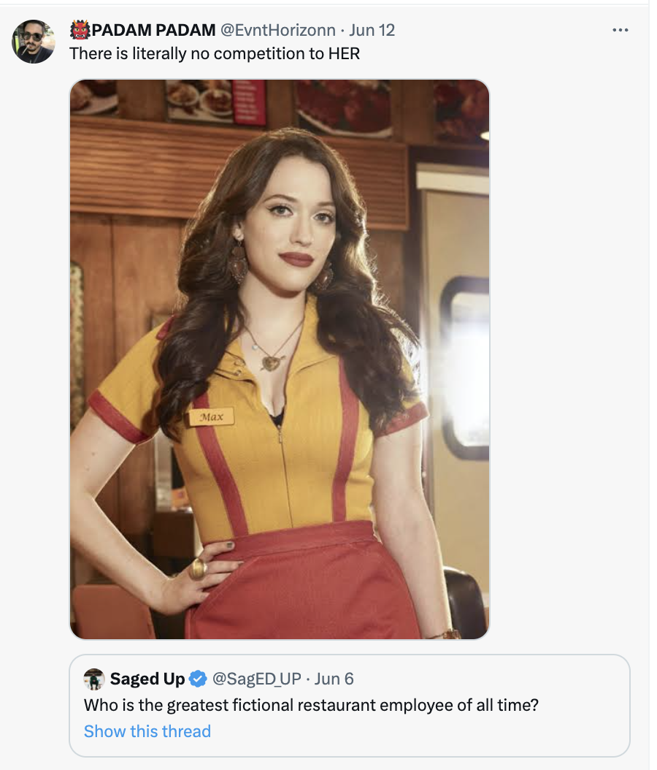Click the quoted question about restaurant employee

313,706
